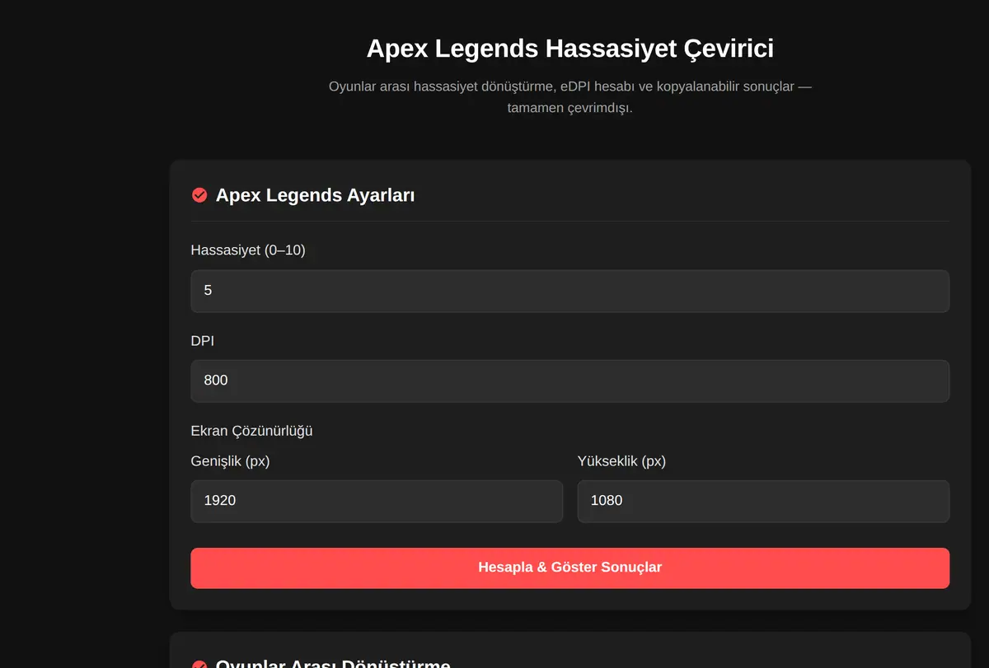Screen dimensions: 989x668
Task: Click the subtitle text about eDPI hesabı
Action: coord(569,97)
